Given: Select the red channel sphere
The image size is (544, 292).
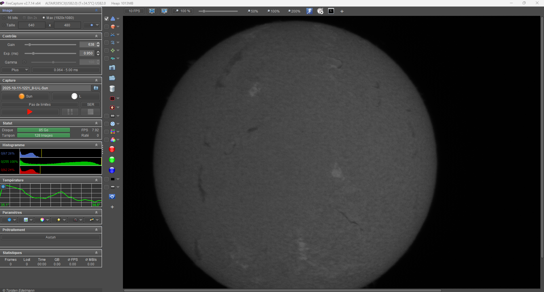Looking at the screenshot, I should pyautogui.click(x=112, y=149).
